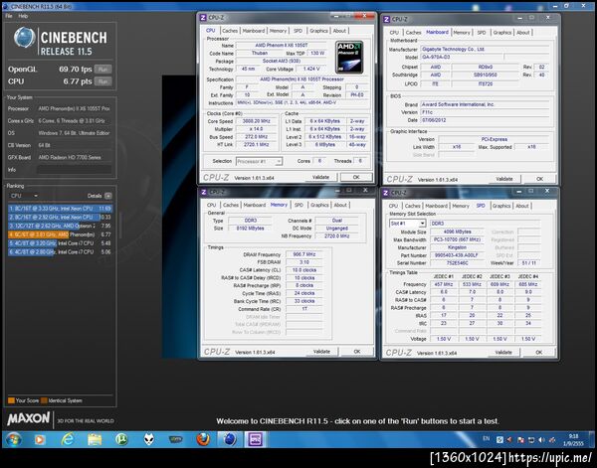Image resolution: width=597 pixels, height=468 pixels.
Task: Open uTorrent from the taskbar
Action: point(121,439)
